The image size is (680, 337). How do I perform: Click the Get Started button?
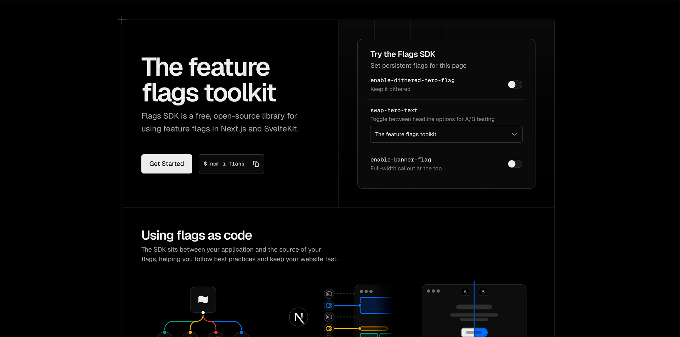166,164
